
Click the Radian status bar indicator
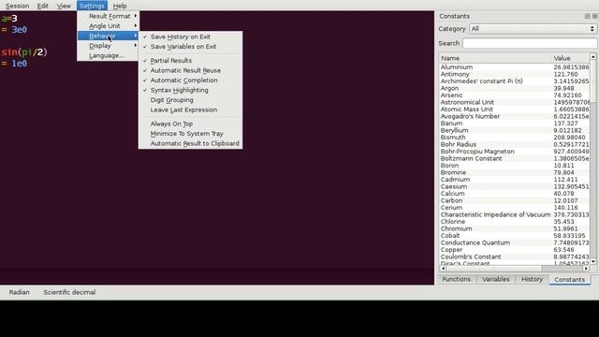coord(19,292)
